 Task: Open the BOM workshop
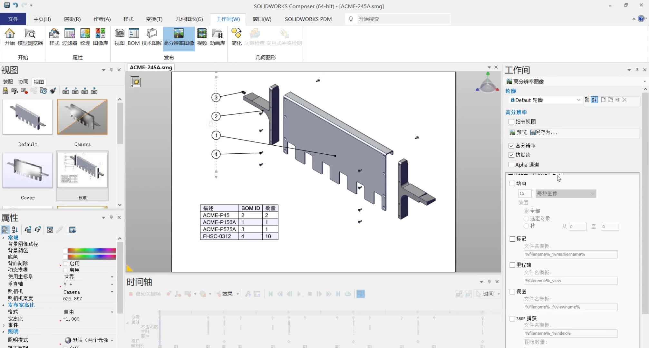[x=133, y=37]
